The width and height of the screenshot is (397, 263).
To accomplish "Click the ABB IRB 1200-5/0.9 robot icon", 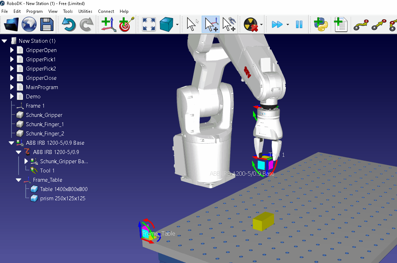I will coord(27,152).
